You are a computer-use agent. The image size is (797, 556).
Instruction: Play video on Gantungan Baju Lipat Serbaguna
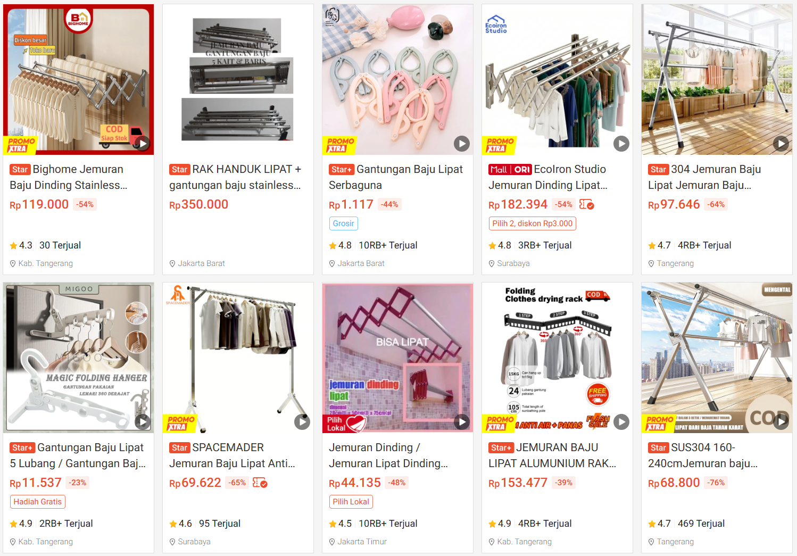coord(462,143)
